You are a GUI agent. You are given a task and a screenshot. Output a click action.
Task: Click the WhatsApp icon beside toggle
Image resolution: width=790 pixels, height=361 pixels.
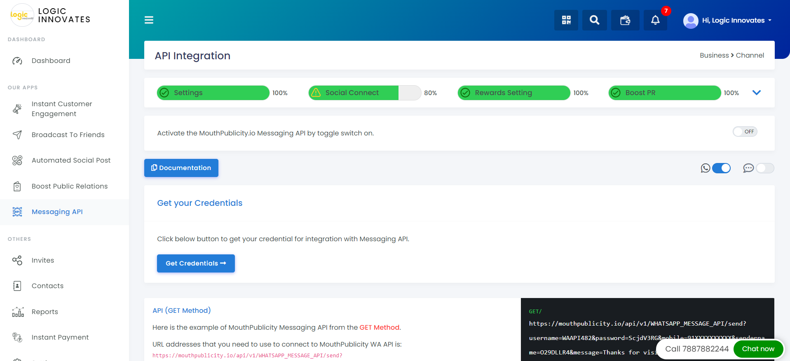(706, 168)
